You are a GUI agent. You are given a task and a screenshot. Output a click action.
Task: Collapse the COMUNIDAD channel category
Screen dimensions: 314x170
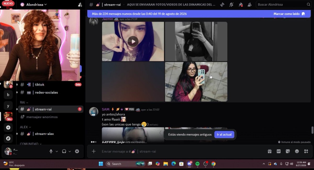click(31, 144)
